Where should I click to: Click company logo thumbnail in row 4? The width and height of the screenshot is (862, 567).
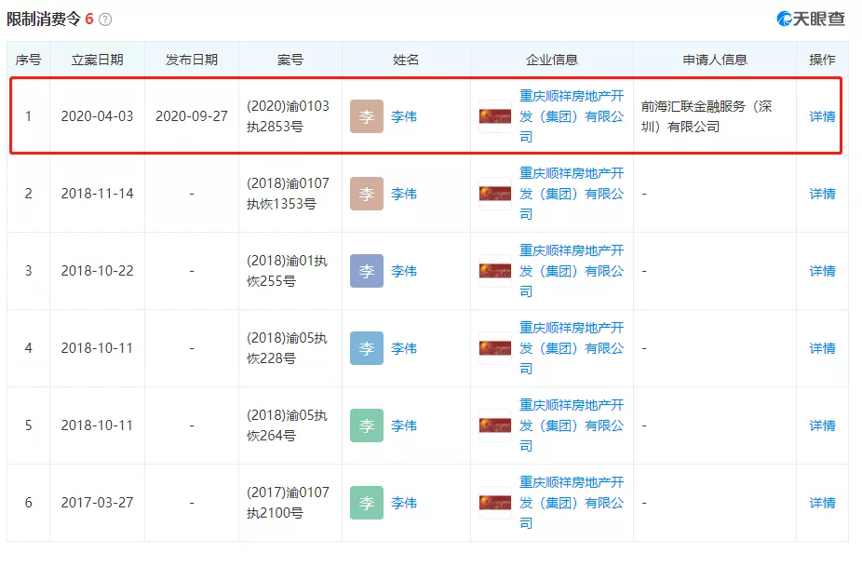[x=495, y=348]
